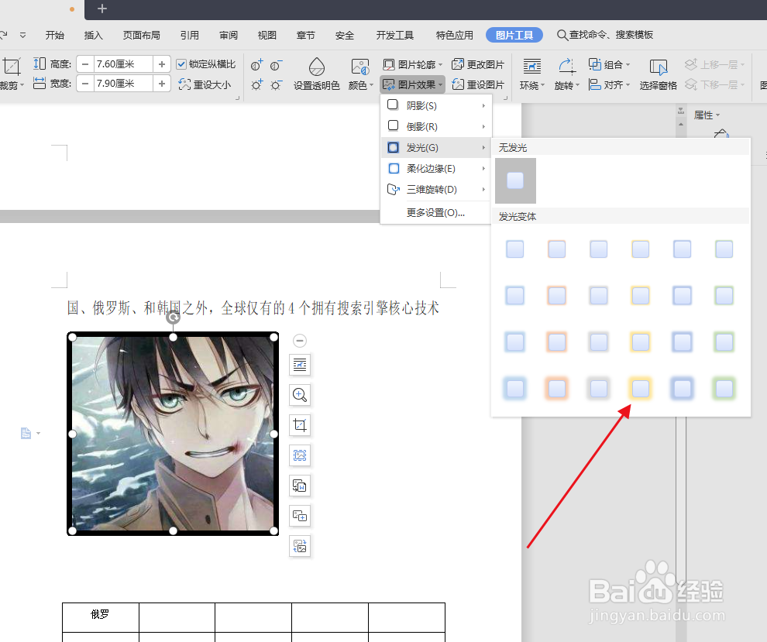Image resolution: width=767 pixels, height=642 pixels.
Task: Click the decrease contrast icon
Action: pyautogui.click(x=277, y=64)
